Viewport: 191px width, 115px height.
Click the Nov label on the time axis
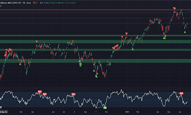[106, 112]
